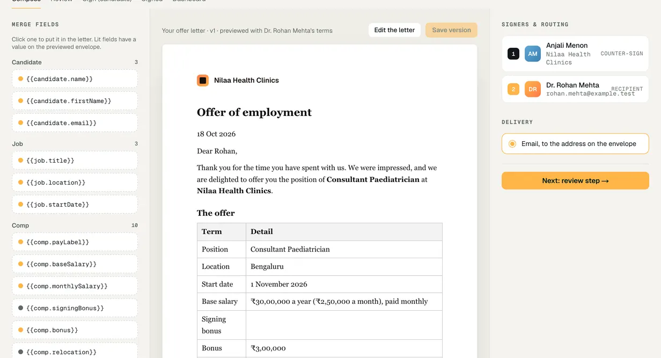Click the Dear Rohan, greeting

point(217,151)
